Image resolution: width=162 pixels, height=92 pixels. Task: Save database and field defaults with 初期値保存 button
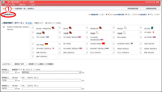click(41, 64)
